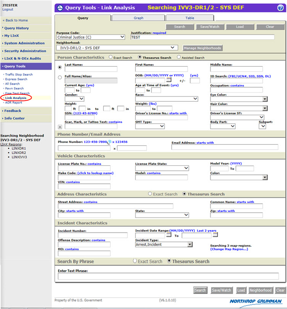Click the Query Tools header logo icon
Screen dimensions: 287x309
click(60, 8)
